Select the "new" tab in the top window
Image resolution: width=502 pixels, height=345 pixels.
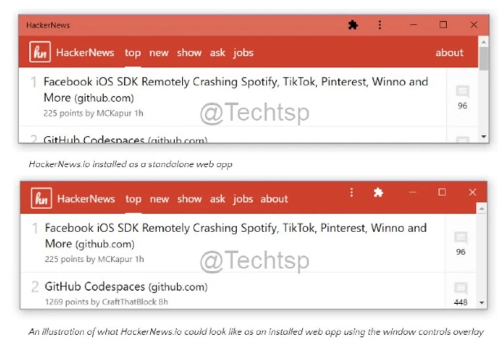[x=159, y=52]
